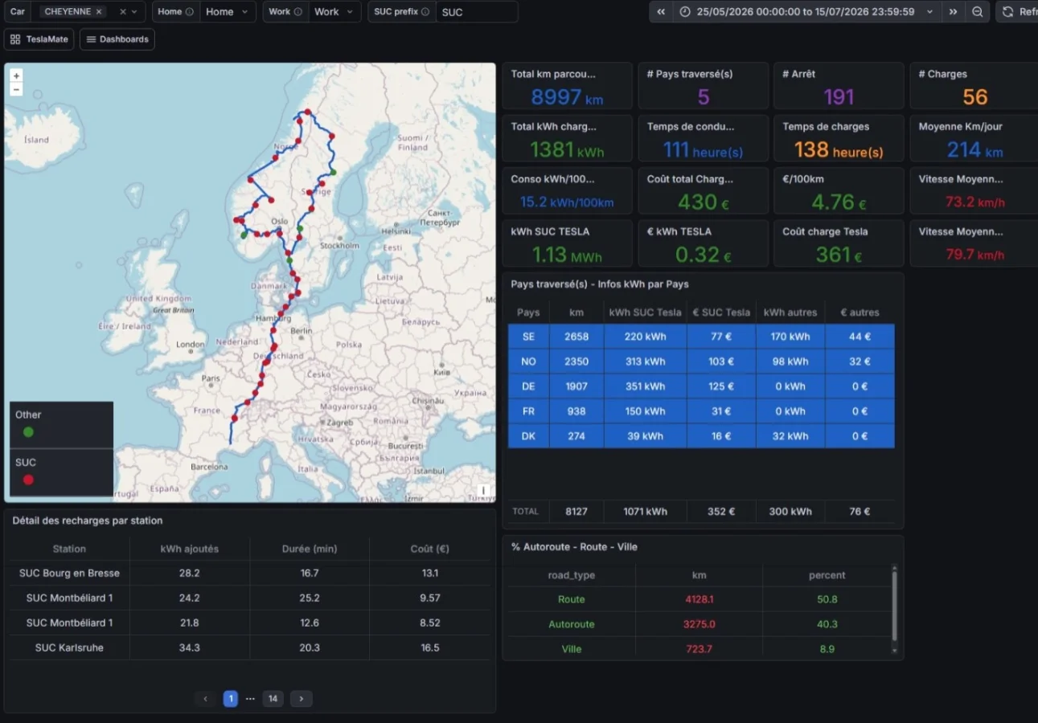This screenshot has width=1038, height=723.
Task: Open the TeslaMate link button
Action: click(x=39, y=39)
